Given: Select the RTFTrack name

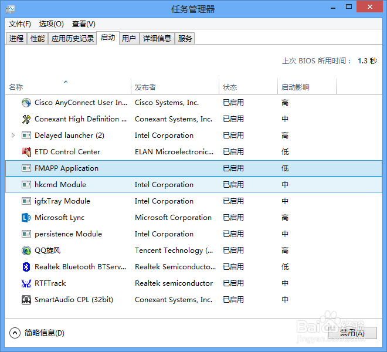Looking at the screenshot, I should click(50, 283).
